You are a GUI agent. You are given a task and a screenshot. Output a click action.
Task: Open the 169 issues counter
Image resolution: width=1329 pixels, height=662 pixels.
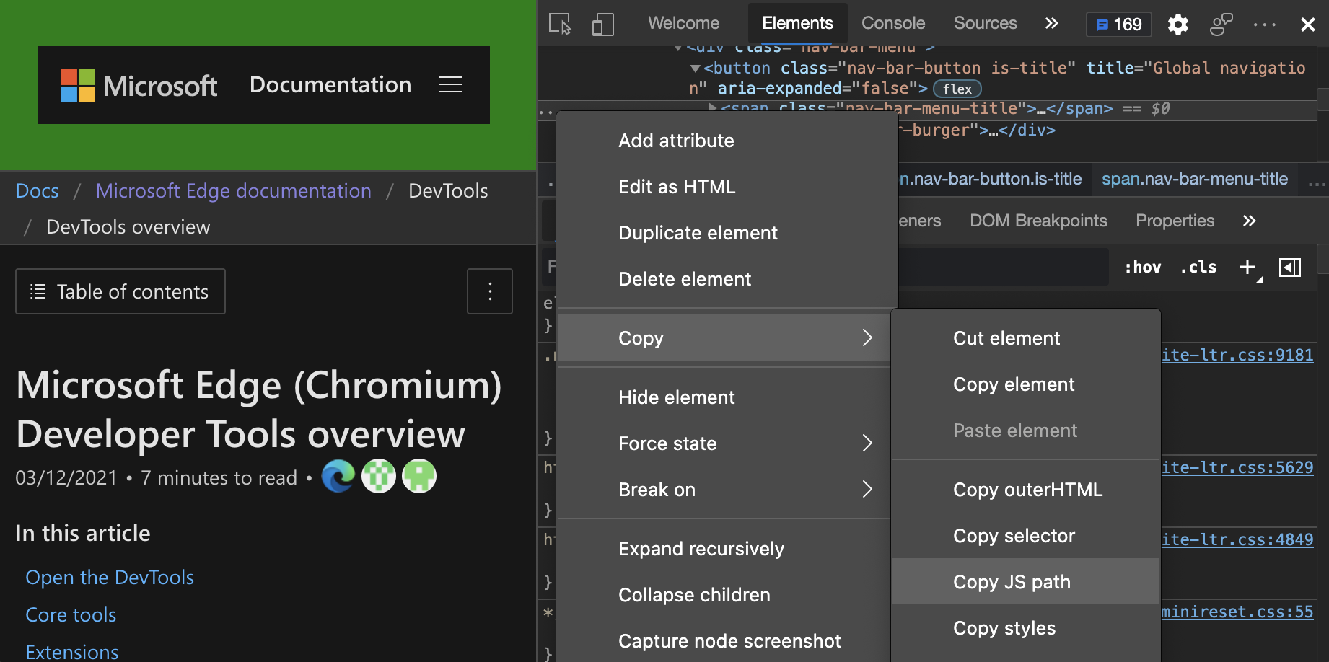1119,24
